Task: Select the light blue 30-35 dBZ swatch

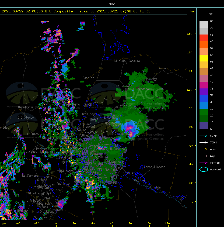Action: click(204, 105)
